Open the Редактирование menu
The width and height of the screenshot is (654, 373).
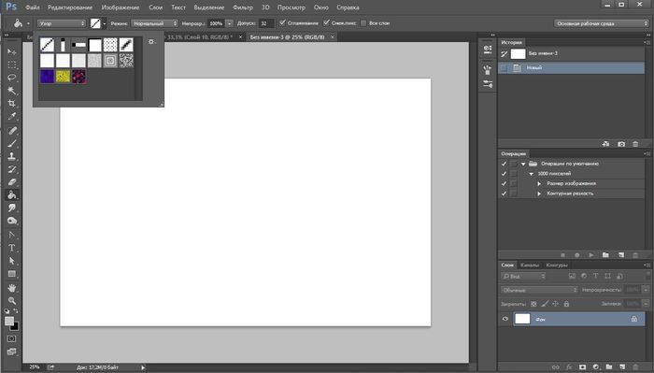click(70, 7)
